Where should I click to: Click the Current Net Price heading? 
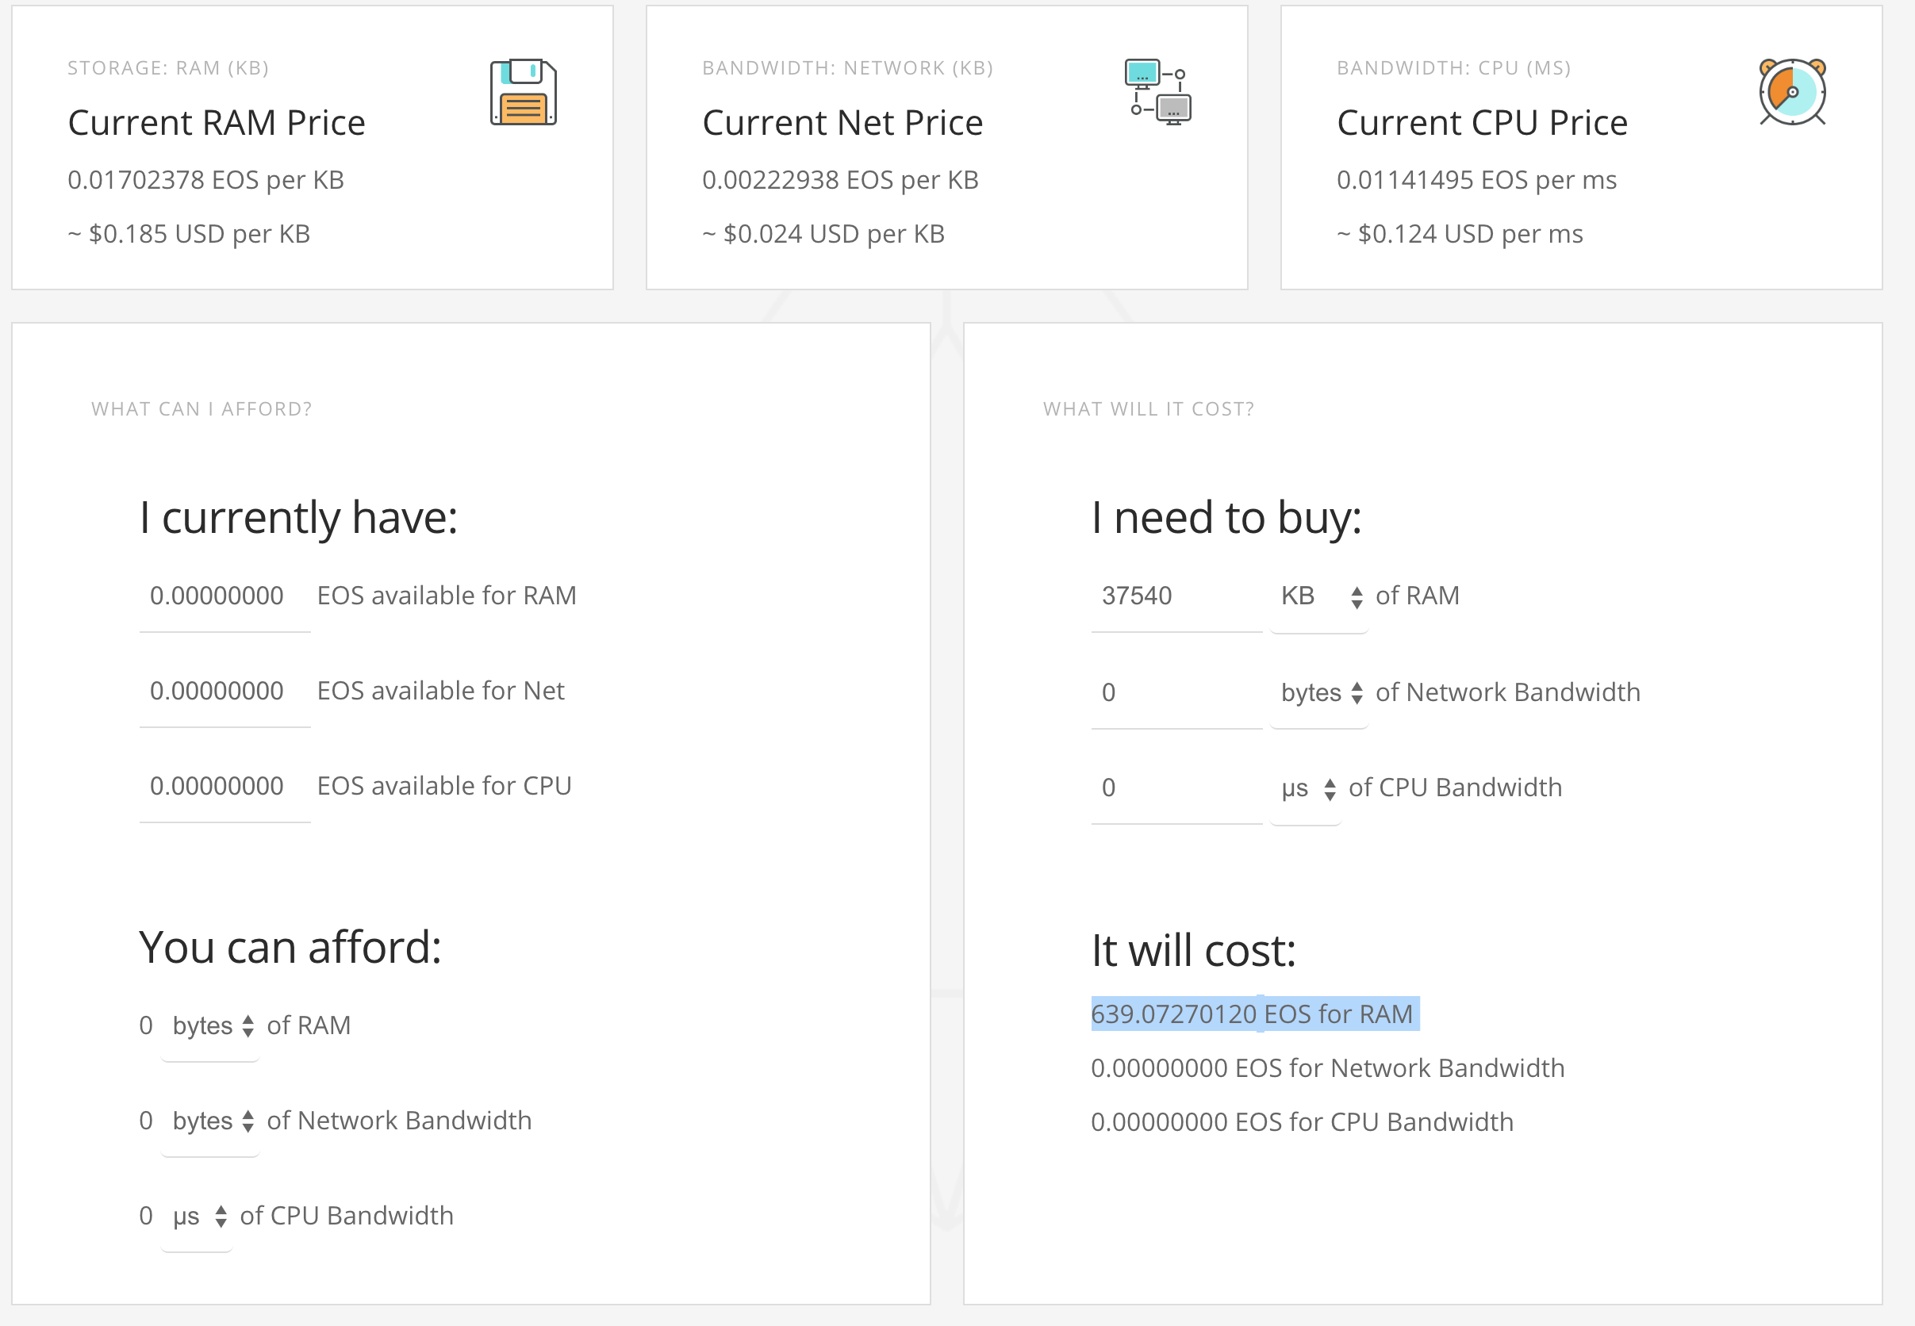pyautogui.click(x=842, y=123)
